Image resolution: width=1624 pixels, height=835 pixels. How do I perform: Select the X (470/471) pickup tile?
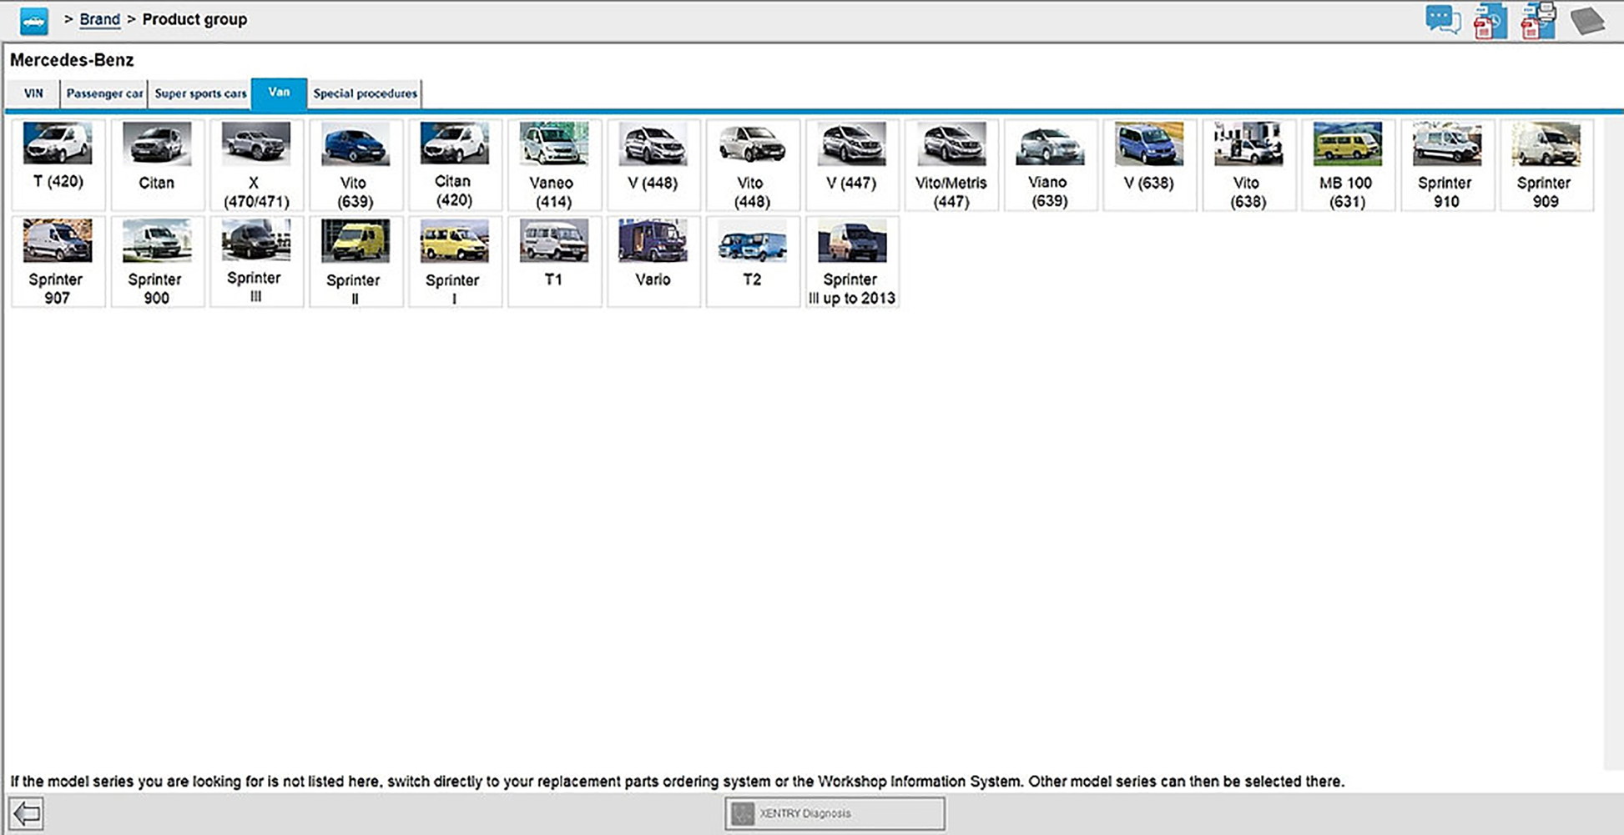[256, 165]
